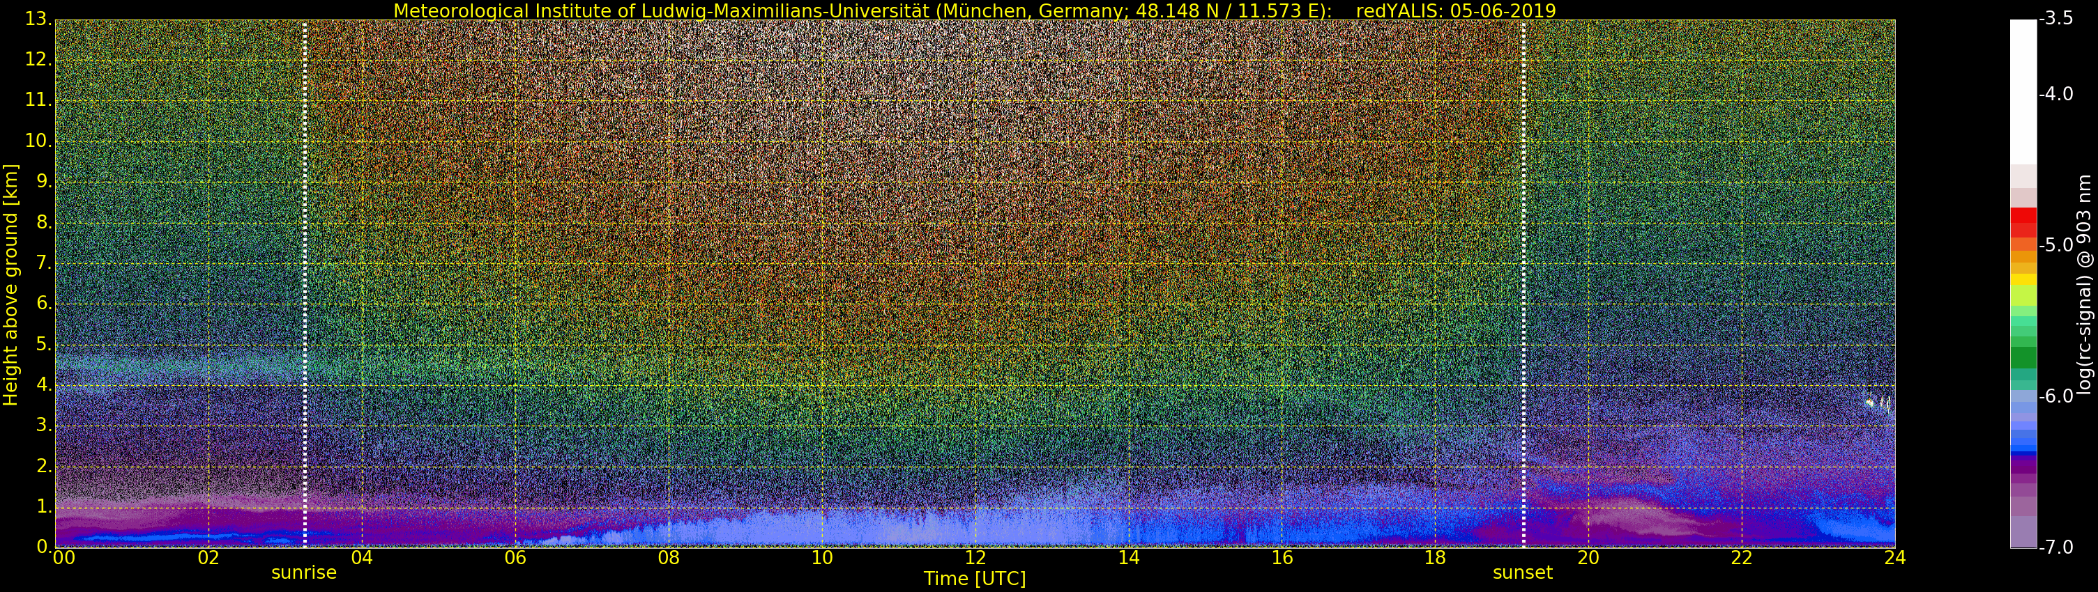Click the time axis tick '06'
The width and height of the screenshot is (2098, 592).
point(515,558)
